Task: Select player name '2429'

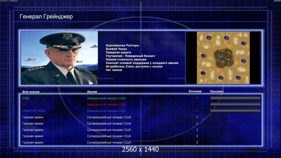Action: 26,98
